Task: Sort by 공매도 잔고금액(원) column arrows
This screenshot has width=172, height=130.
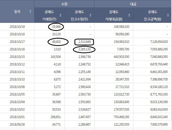Action: pos(168,15)
